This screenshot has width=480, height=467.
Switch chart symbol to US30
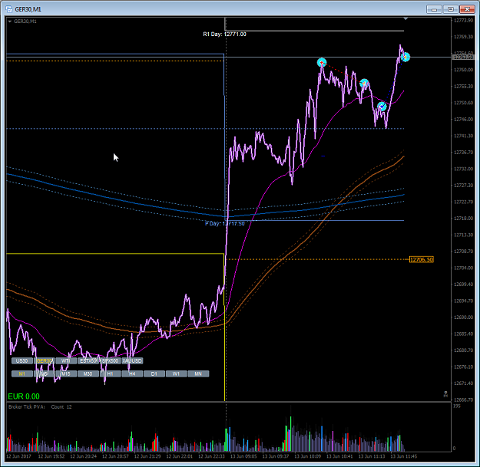tap(22, 360)
